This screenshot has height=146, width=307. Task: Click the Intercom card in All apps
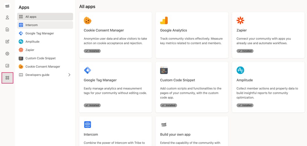point(115,131)
